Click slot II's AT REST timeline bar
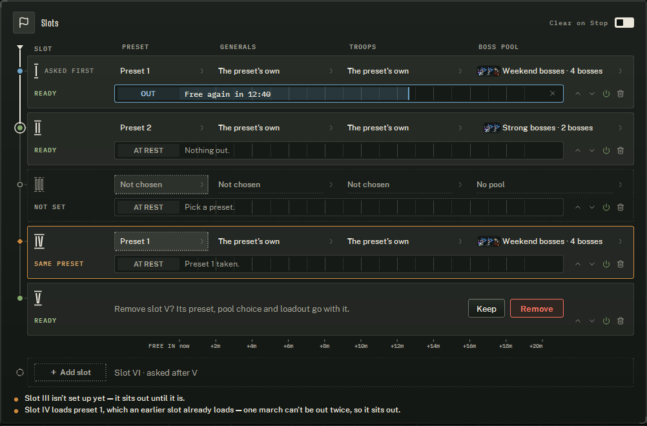The image size is (647, 426). click(339, 150)
